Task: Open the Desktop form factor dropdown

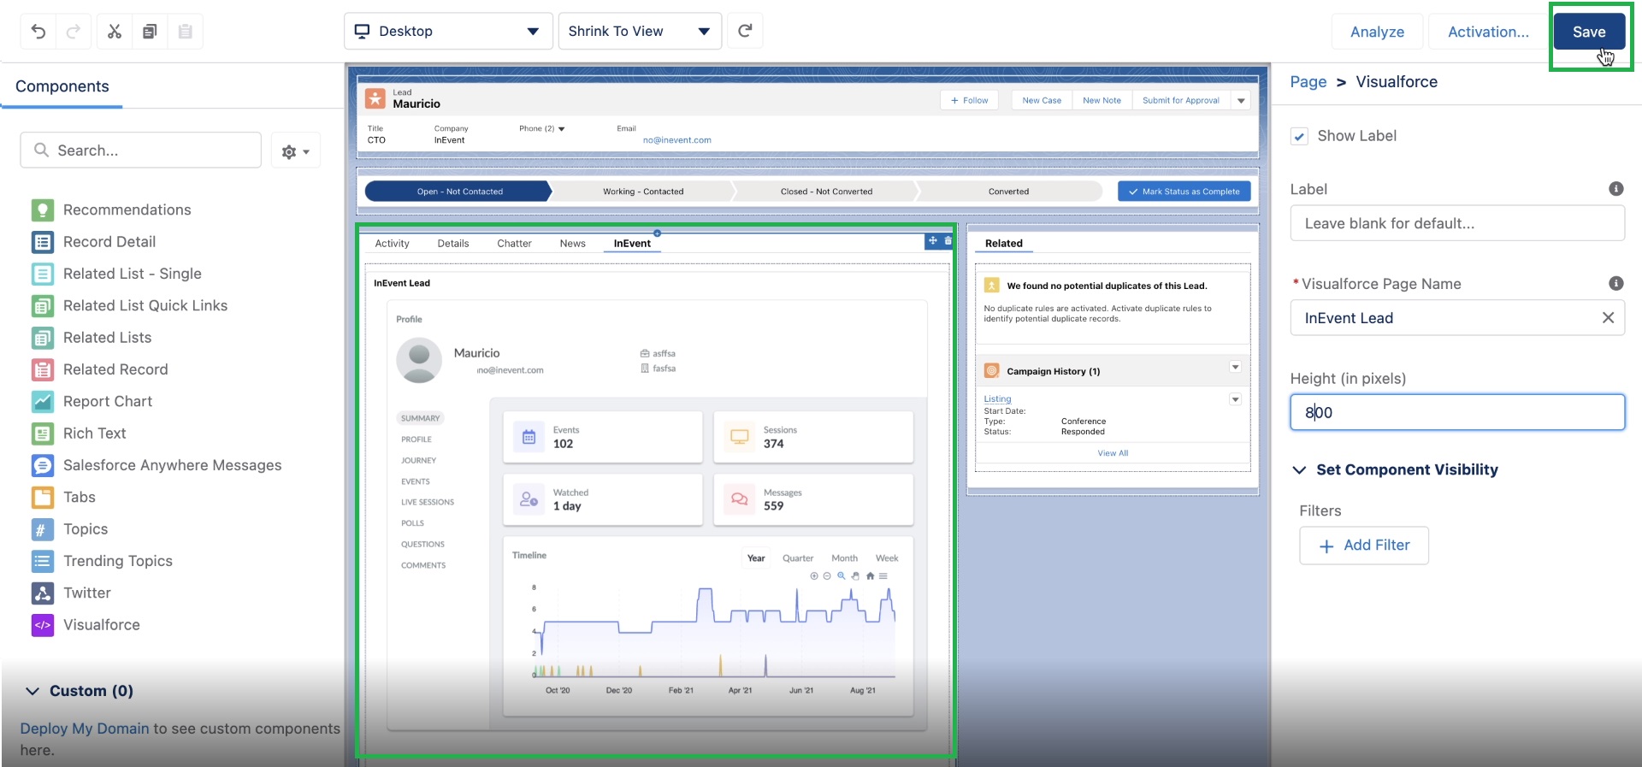Action: tap(448, 31)
